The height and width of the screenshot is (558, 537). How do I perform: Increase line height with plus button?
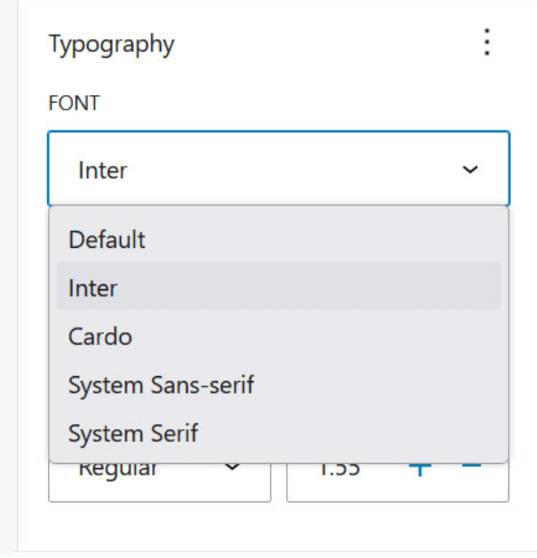[420, 469]
